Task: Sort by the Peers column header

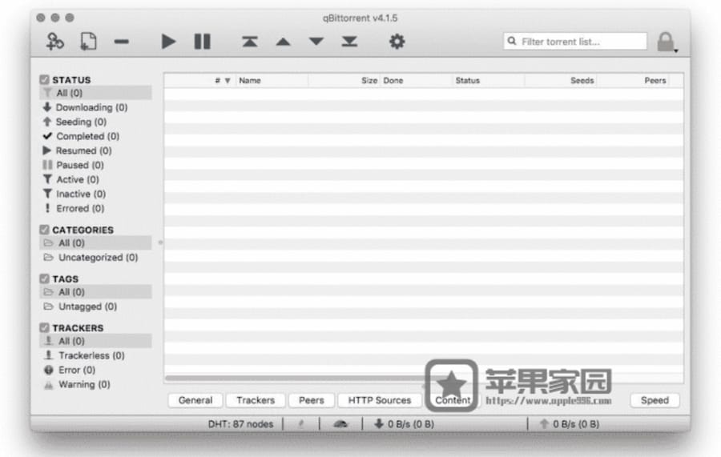Action: click(x=633, y=80)
